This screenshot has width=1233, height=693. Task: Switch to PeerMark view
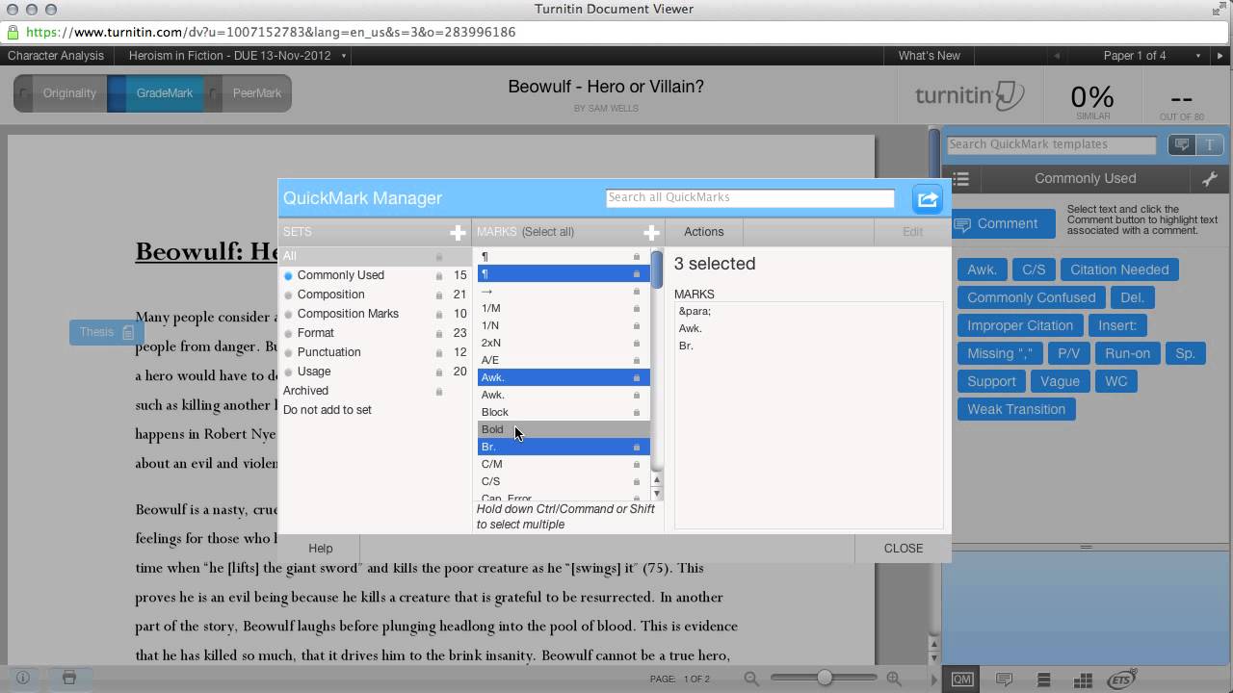point(256,93)
